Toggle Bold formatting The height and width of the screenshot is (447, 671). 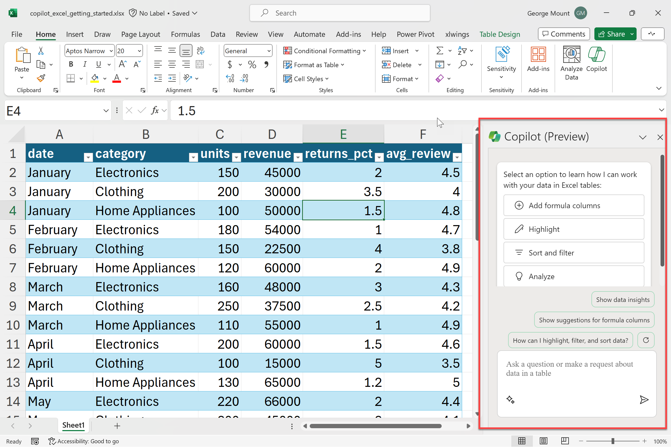tap(71, 64)
